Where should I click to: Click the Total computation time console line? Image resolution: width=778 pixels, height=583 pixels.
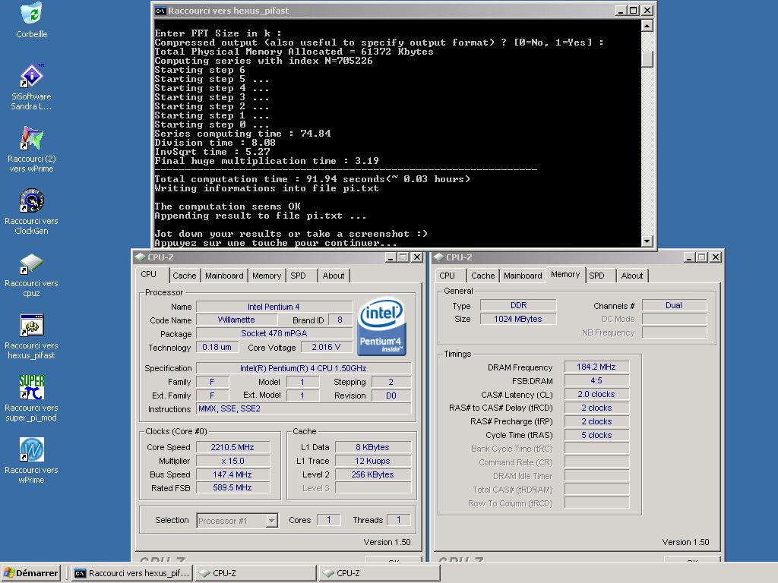[x=312, y=179]
